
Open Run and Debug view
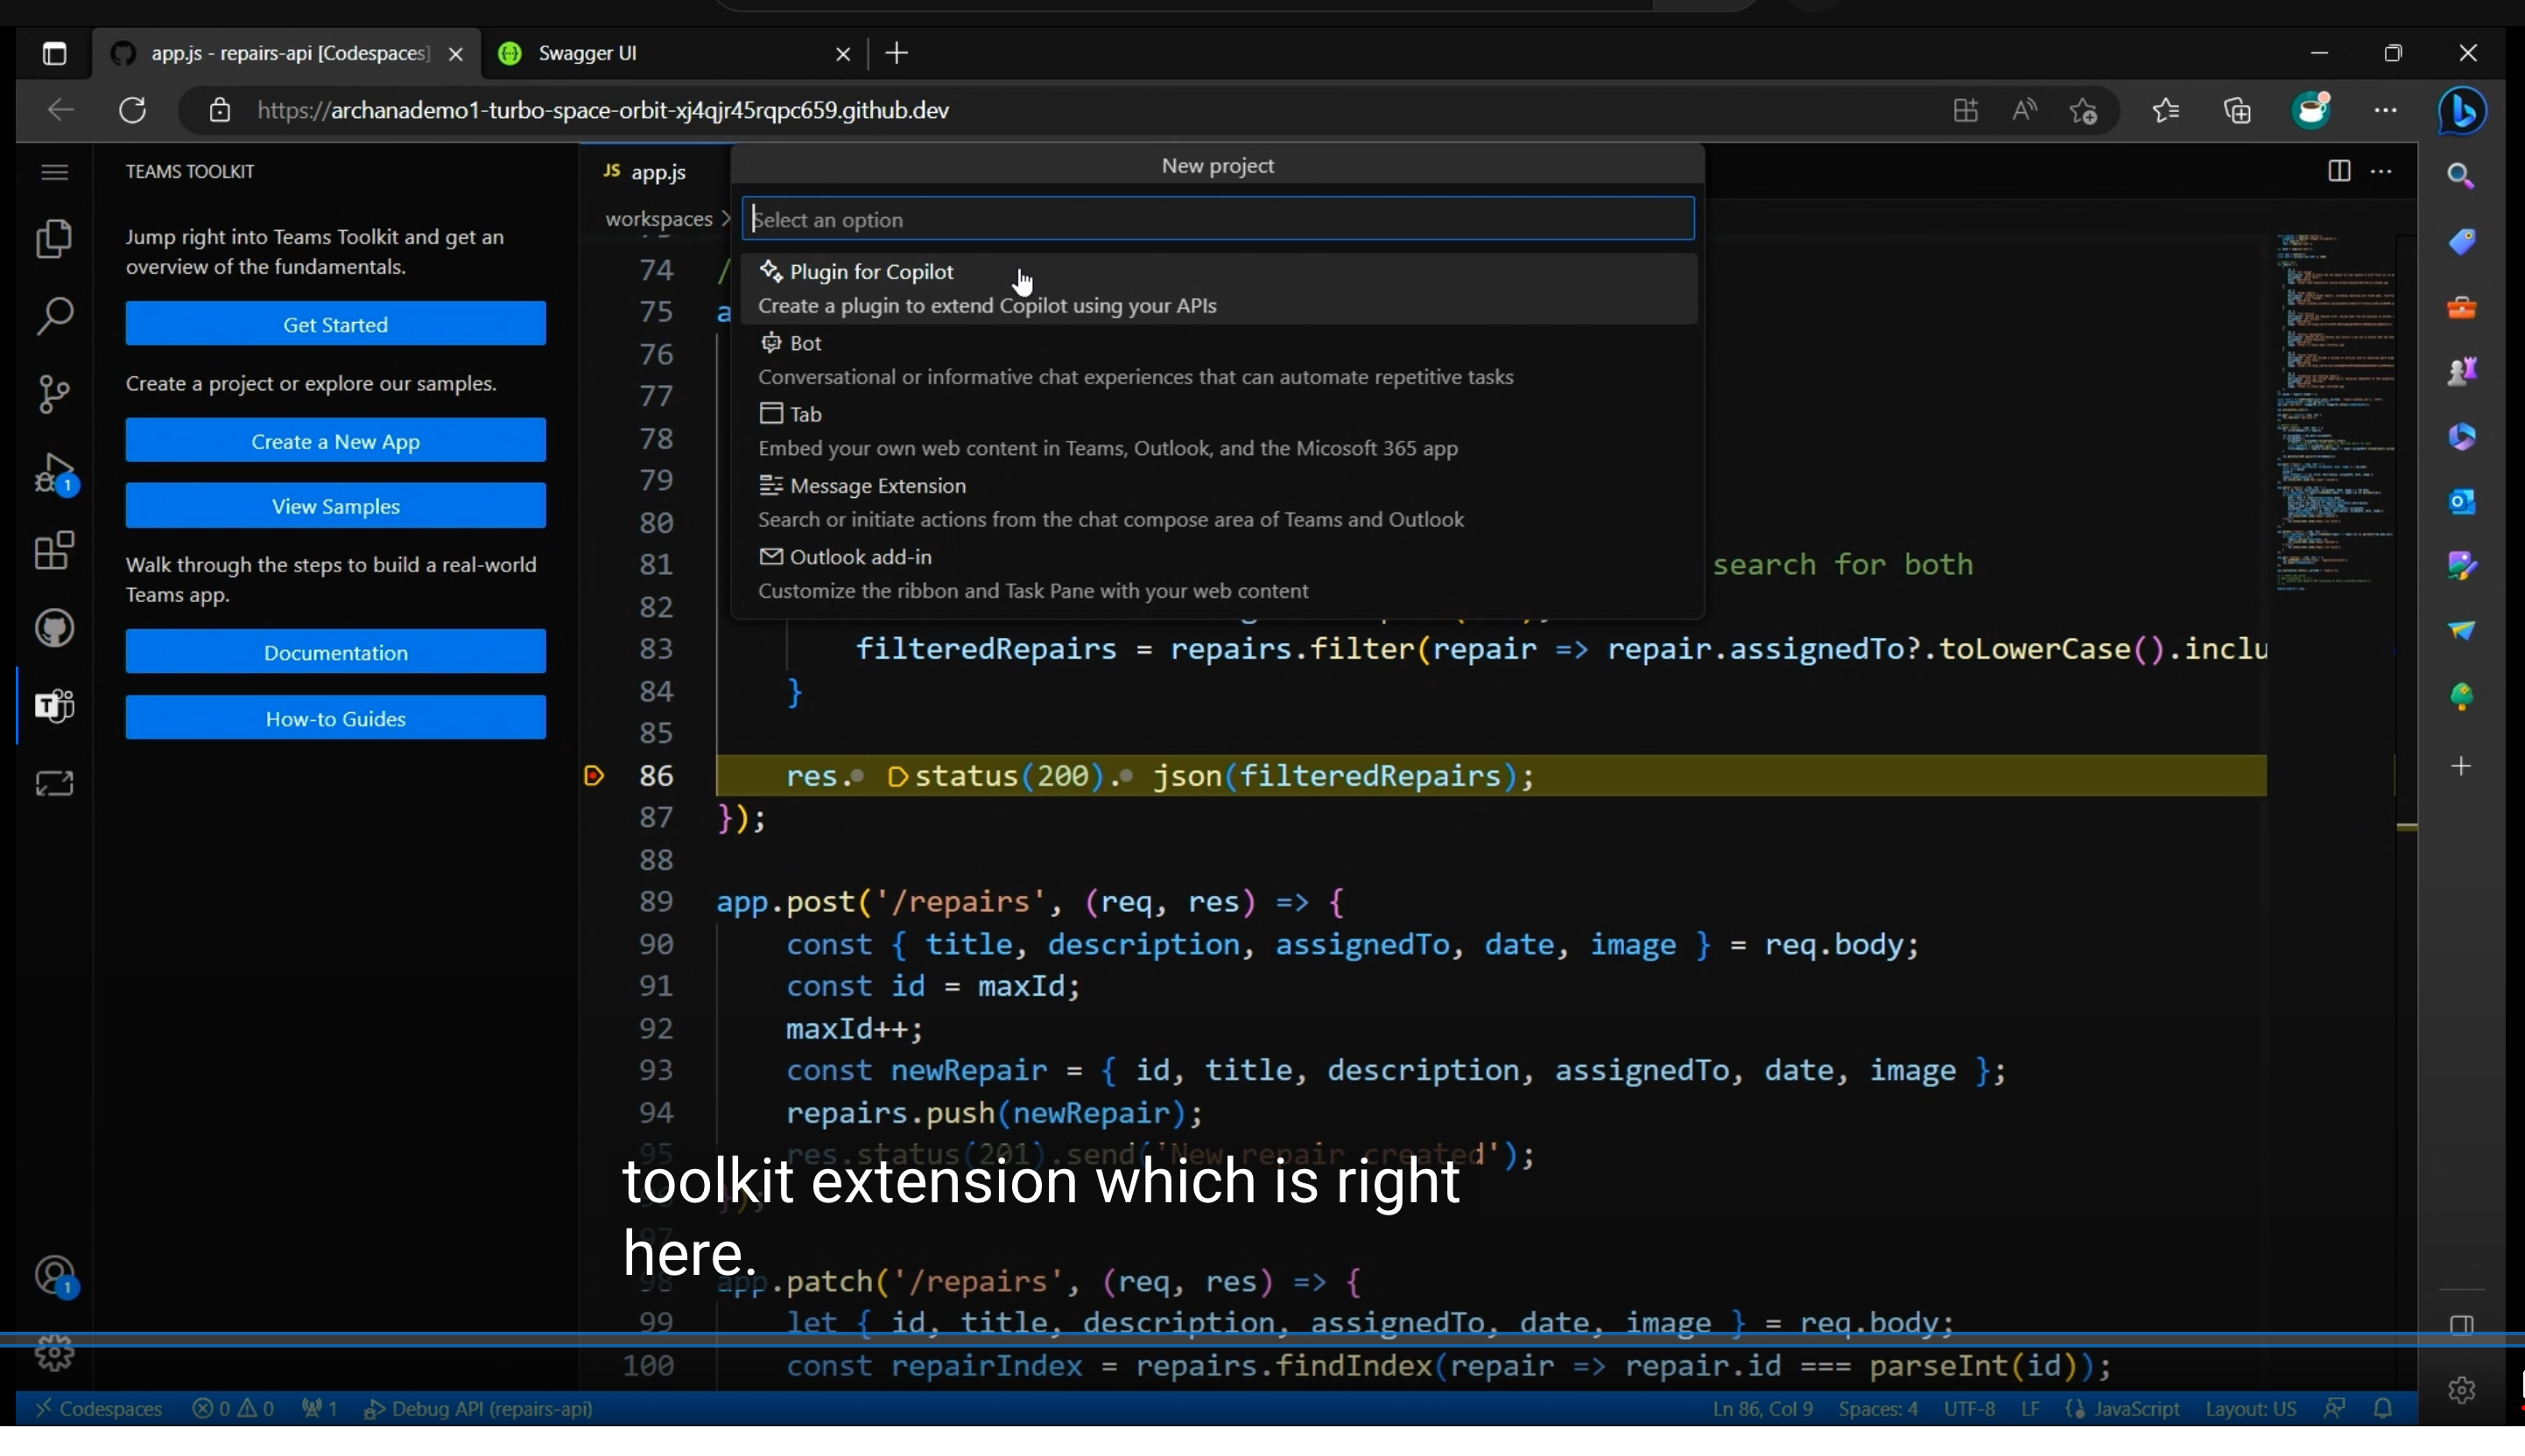pyautogui.click(x=54, y=473)
